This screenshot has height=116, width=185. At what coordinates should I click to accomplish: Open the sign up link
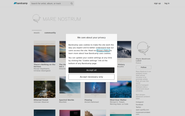point(157,3)
